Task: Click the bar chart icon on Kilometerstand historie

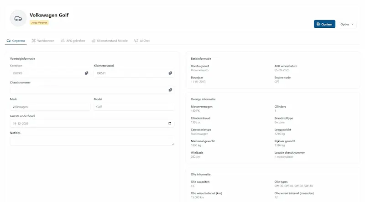Action: [x=94, y=41]
